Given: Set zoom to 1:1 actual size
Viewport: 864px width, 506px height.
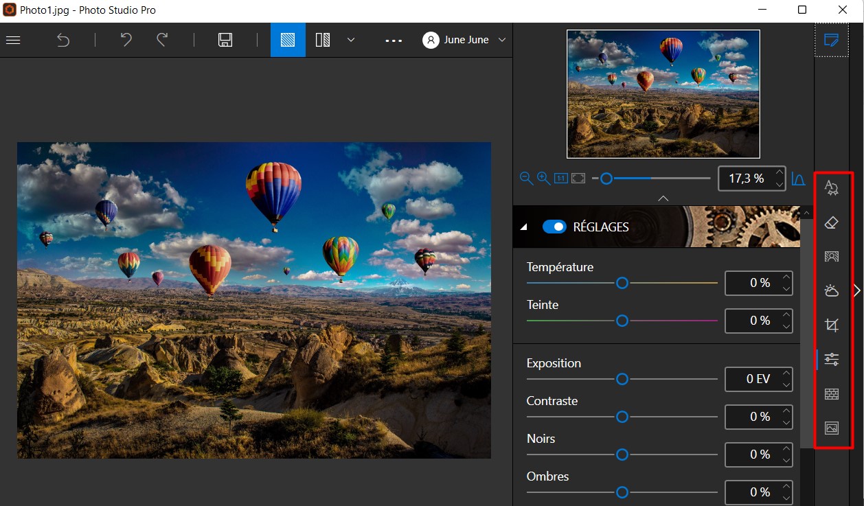Looking at the screenshot, I should pos(560,179).
